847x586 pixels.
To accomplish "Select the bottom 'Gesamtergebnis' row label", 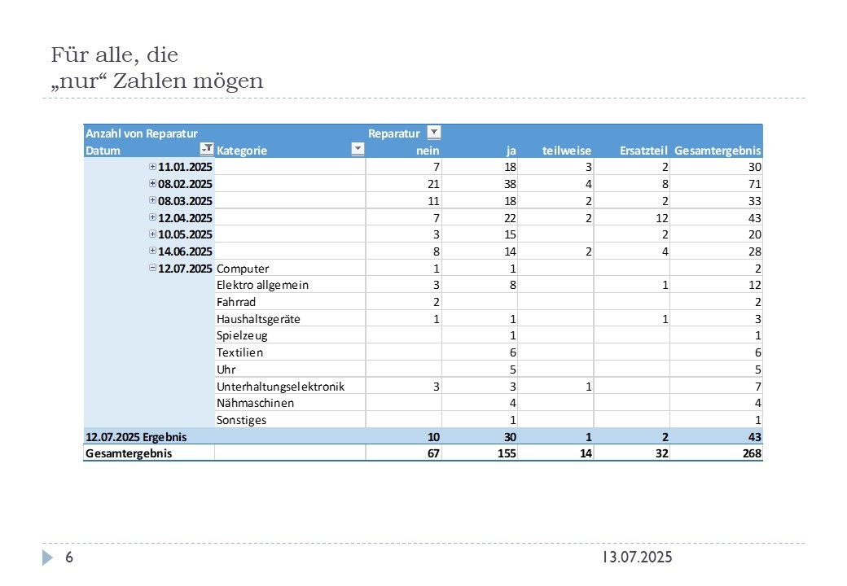I will point(129,453).
